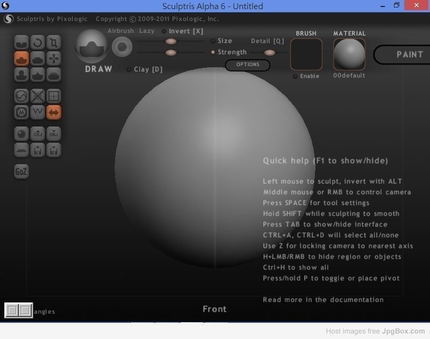Screen dimensions: 430x339
Task: Click the Import OBJ icon
Action: coord(38,133)
